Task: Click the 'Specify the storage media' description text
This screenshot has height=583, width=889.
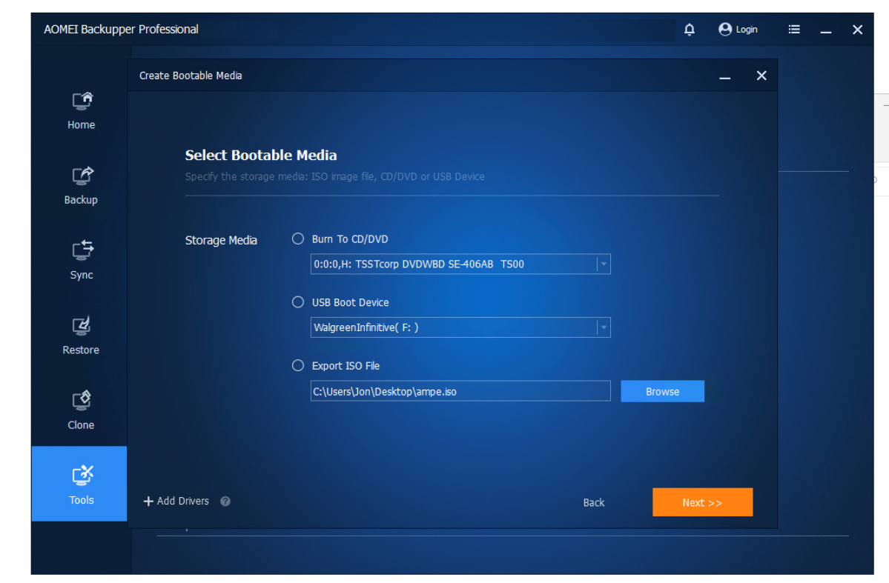Action: pyautogui.click(x=335, y=177)
